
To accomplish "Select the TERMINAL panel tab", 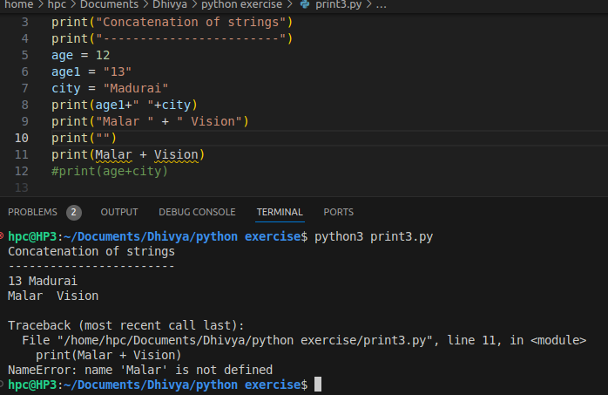I will pos(280,212).
